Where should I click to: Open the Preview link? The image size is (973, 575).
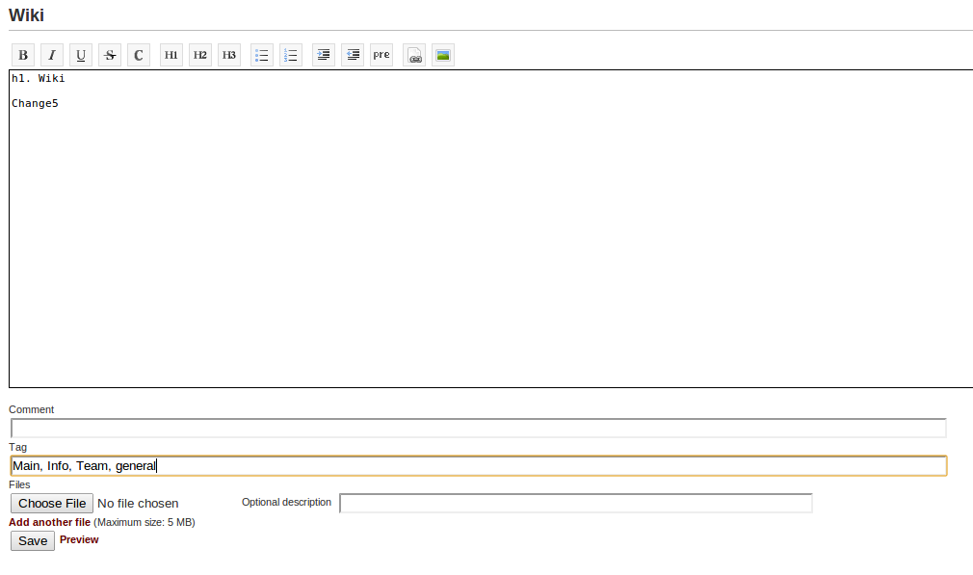click(x=79, y=539)
